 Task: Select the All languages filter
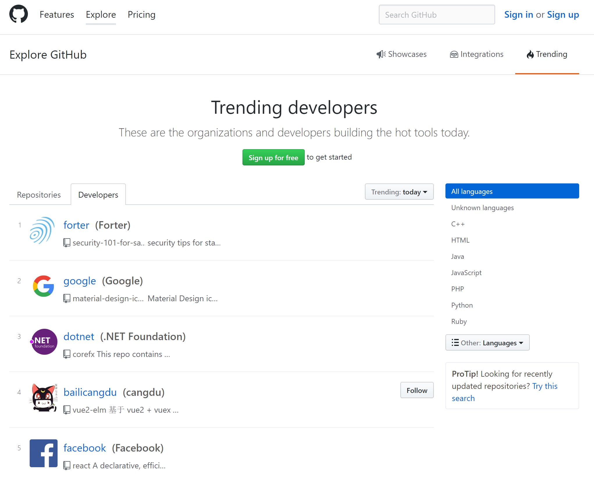pos(512,191)
